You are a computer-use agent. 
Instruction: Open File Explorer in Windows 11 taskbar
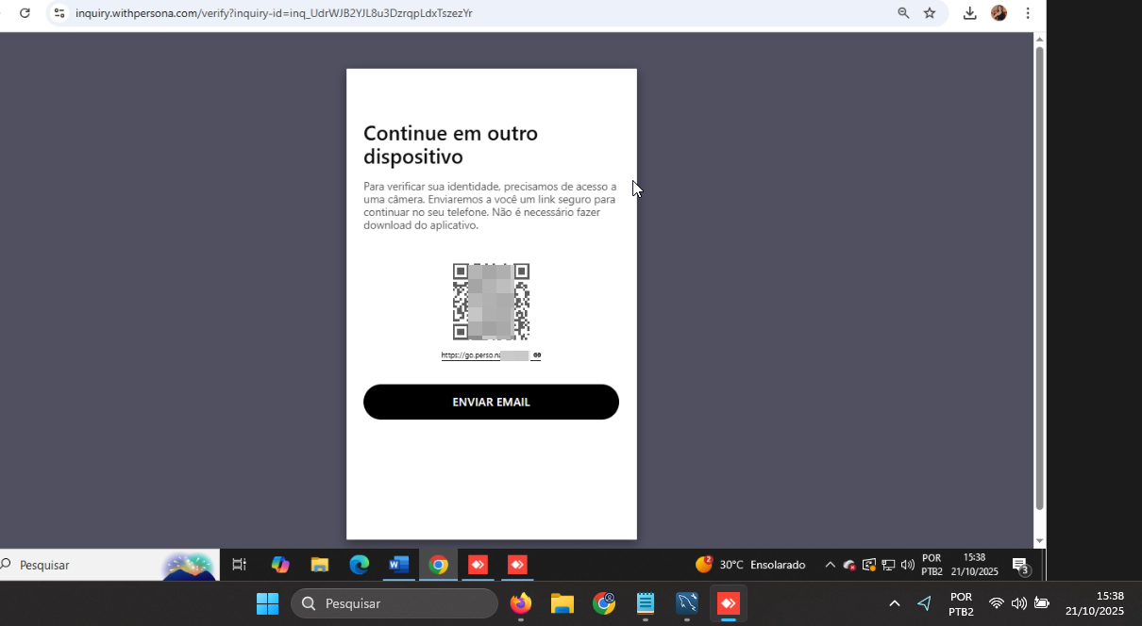[x=563, y=603]
